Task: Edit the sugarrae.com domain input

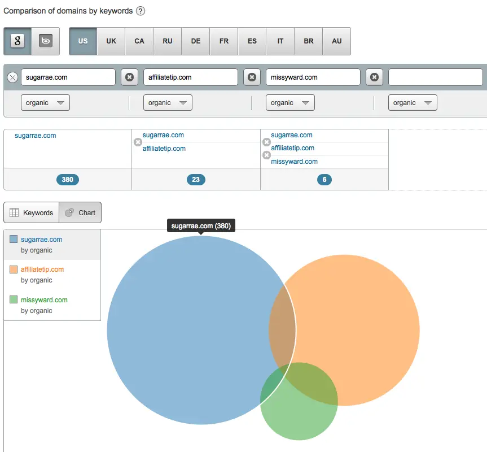Action: pos(68,77)
